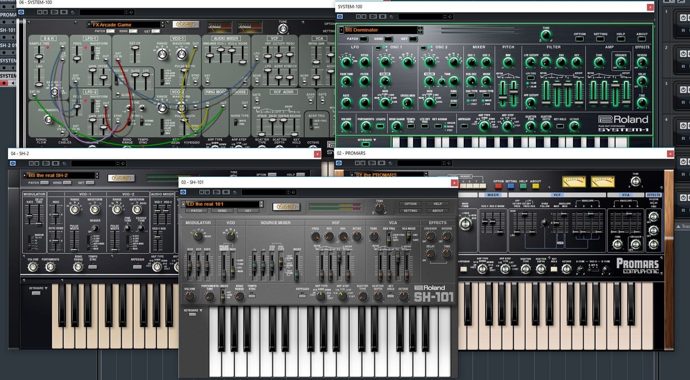Toggle plugin power in PROMARS window bar
Image resolution: width=690 pixels, height=380 pixels.
339,163
